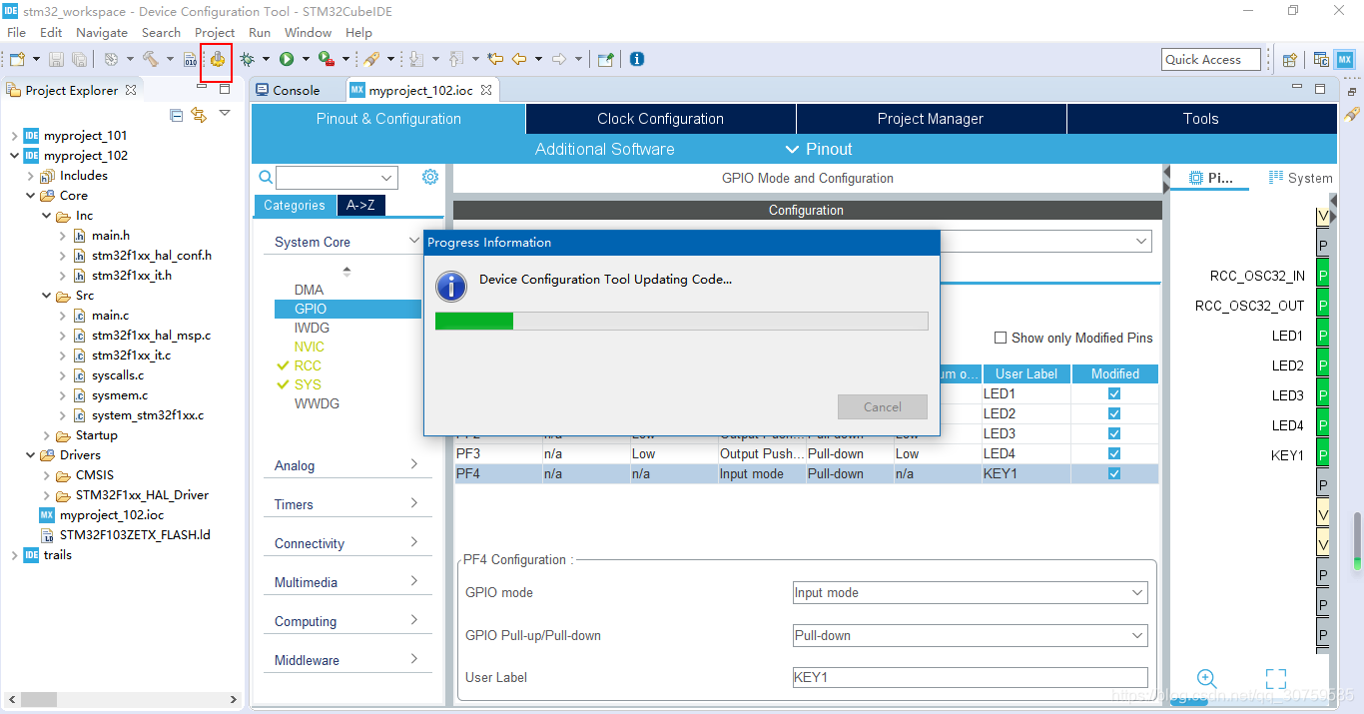The image size is (1364, 714).
Task: Select NVIC in System Core list
Action: [x=310, y=347]
